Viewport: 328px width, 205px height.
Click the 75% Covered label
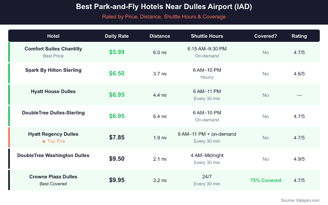click(266, 180)
